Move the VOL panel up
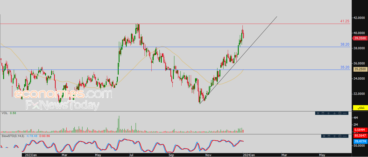Screen dimensions: 368x157 (x=329, y=113)
